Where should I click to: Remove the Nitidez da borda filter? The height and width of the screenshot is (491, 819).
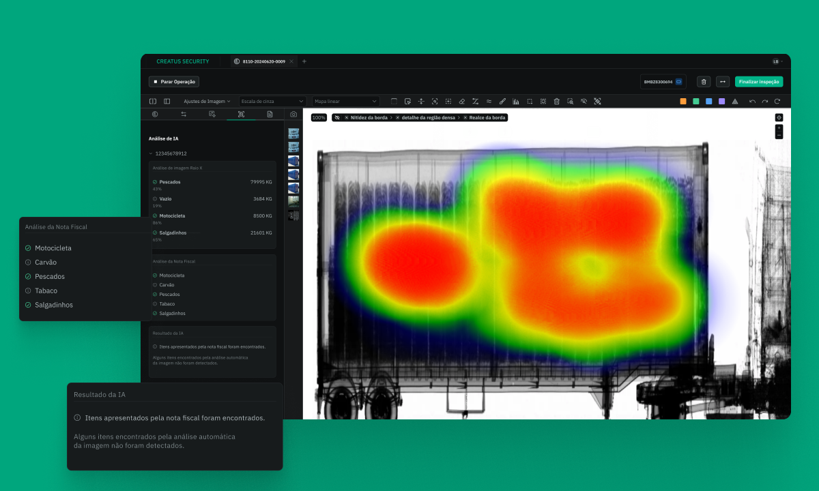[x=347, y=118]
